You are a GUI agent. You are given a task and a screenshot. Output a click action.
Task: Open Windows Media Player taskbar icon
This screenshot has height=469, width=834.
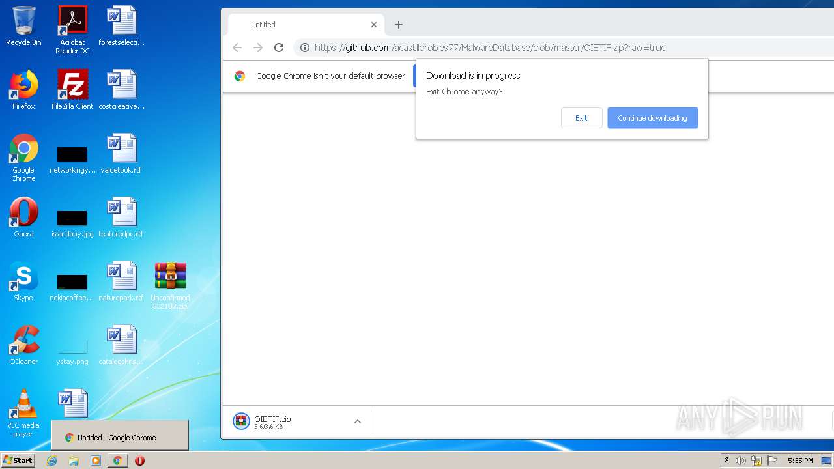(96, 461)
